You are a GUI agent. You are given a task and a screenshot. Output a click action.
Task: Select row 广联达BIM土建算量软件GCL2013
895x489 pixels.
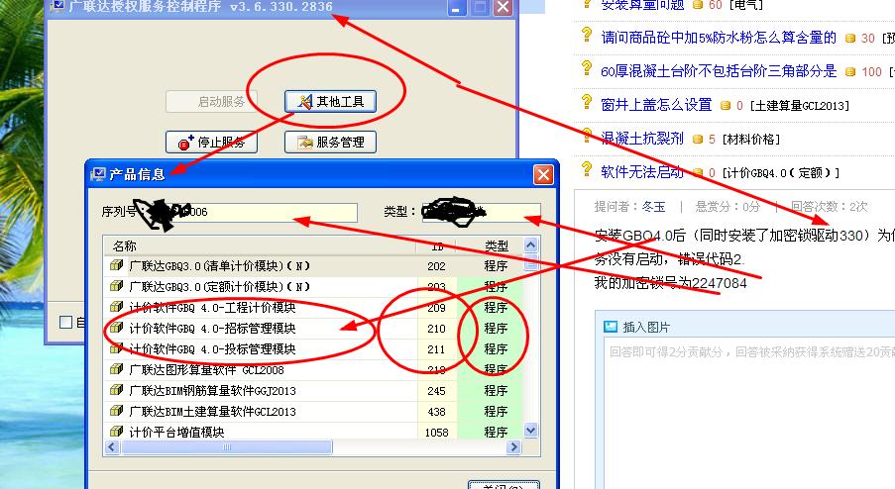[x=314, y=412]
